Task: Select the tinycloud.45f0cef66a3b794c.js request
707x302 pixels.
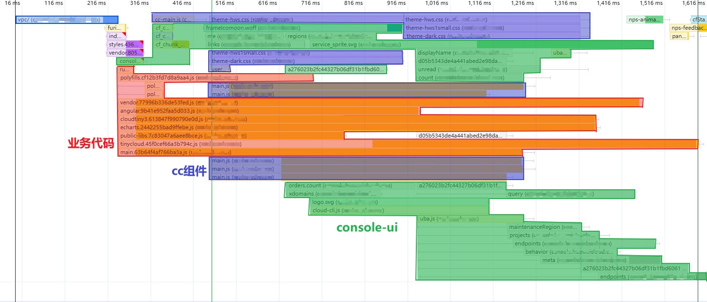Action: point(408,144)
